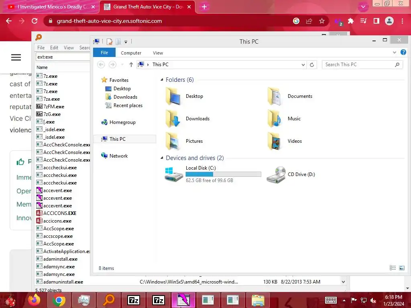The image size is (411, 308).
Task: Open the address bar history dropdown
Action: pyautogui.click(x=303, y=65)
